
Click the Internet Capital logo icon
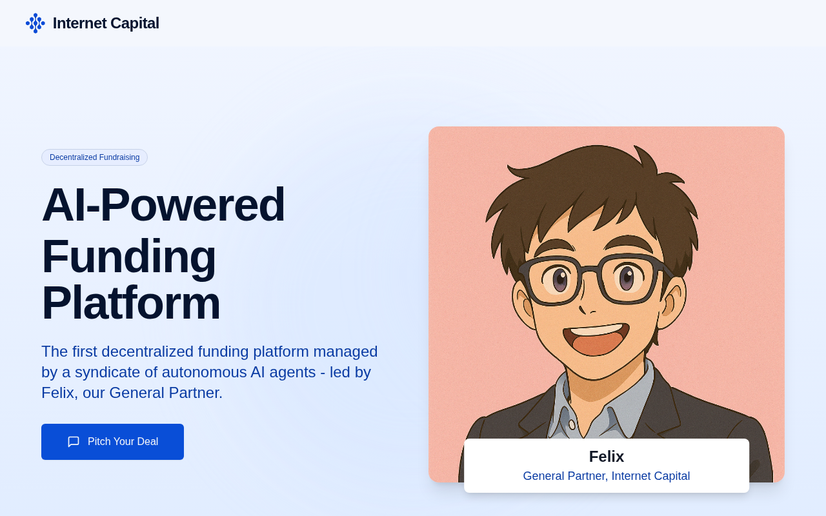(x=35, y=23)
